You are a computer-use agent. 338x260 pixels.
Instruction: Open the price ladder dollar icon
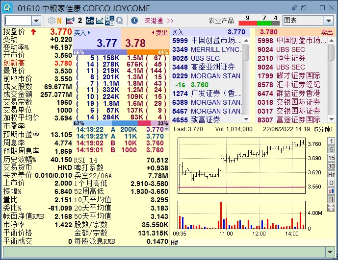coord(70,21)
